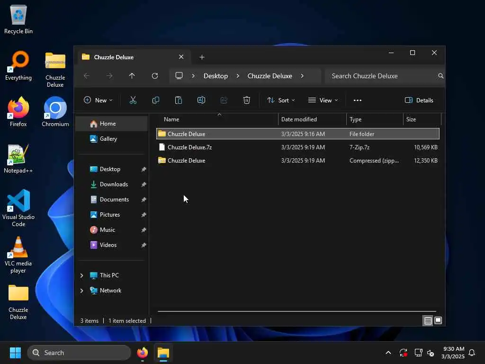Open the View dropdown
The height and width of the screenshot is (364, 485).
click(x=323, y=100)
